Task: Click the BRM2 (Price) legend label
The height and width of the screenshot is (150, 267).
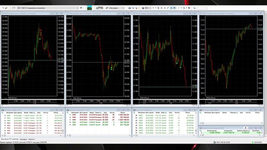Action: [x=211, y=98]
